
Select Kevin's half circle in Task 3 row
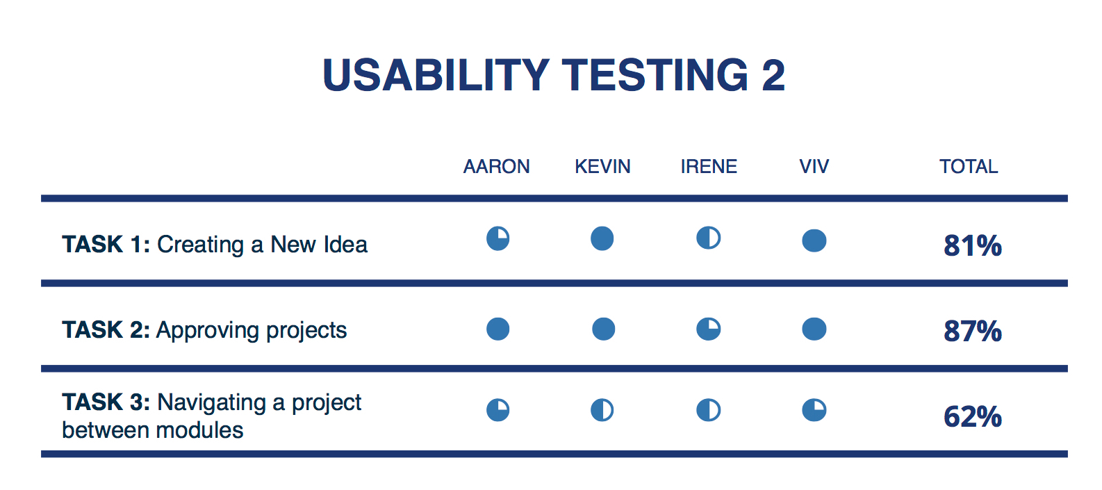pos(602,410)
